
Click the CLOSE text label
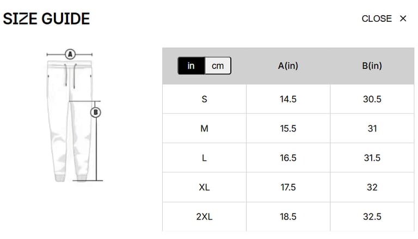(x=377, y=18)
